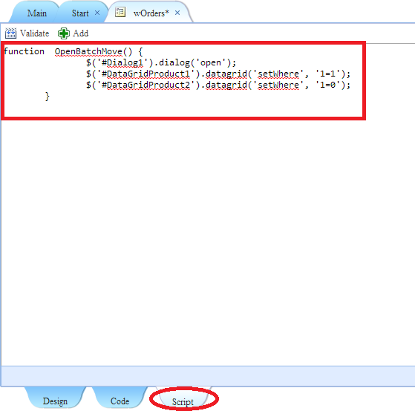Place cursor on OpenBatchMove function name
This screenshot has height=411, width=415.
(88, 51)
